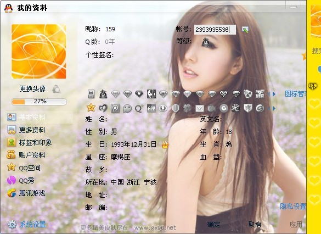This screenshot has width=321, height=234.
Task: Click the 确定 button
Action: [214, 225]
